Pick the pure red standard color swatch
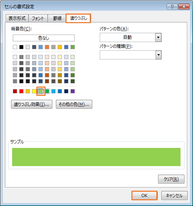193x206 pixels. pyautogui.click(x=21, y=91)
